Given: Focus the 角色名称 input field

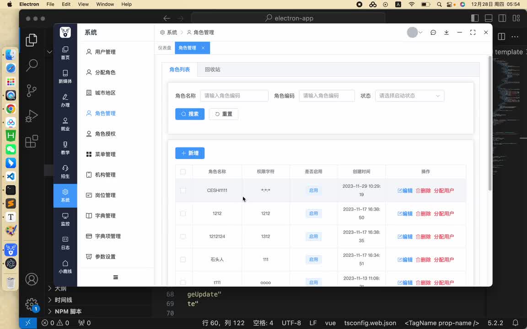Looking at the screenshot, I should click(234, 96).
